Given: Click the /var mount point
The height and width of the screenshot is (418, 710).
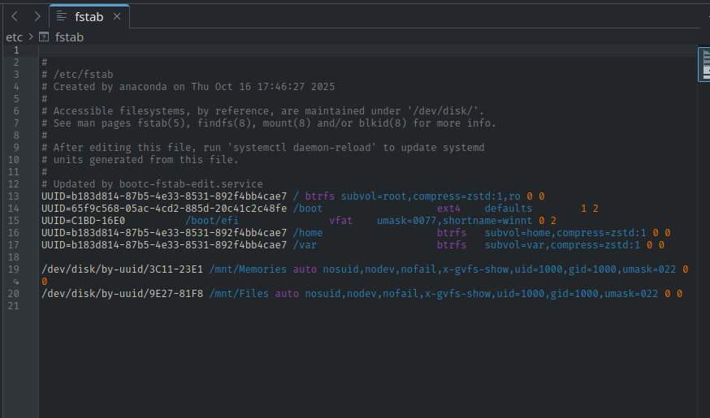Looking at the screenshot, I should click(x=305, y=245).
